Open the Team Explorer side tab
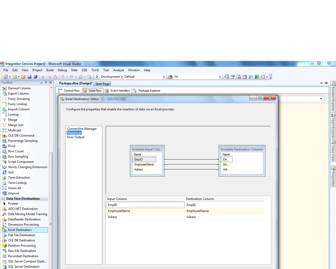The width and height of the screenshot is (336, 269). (333, 126)
